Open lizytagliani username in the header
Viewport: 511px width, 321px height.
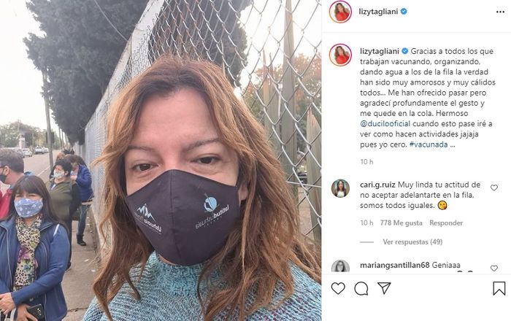point(378,12)
